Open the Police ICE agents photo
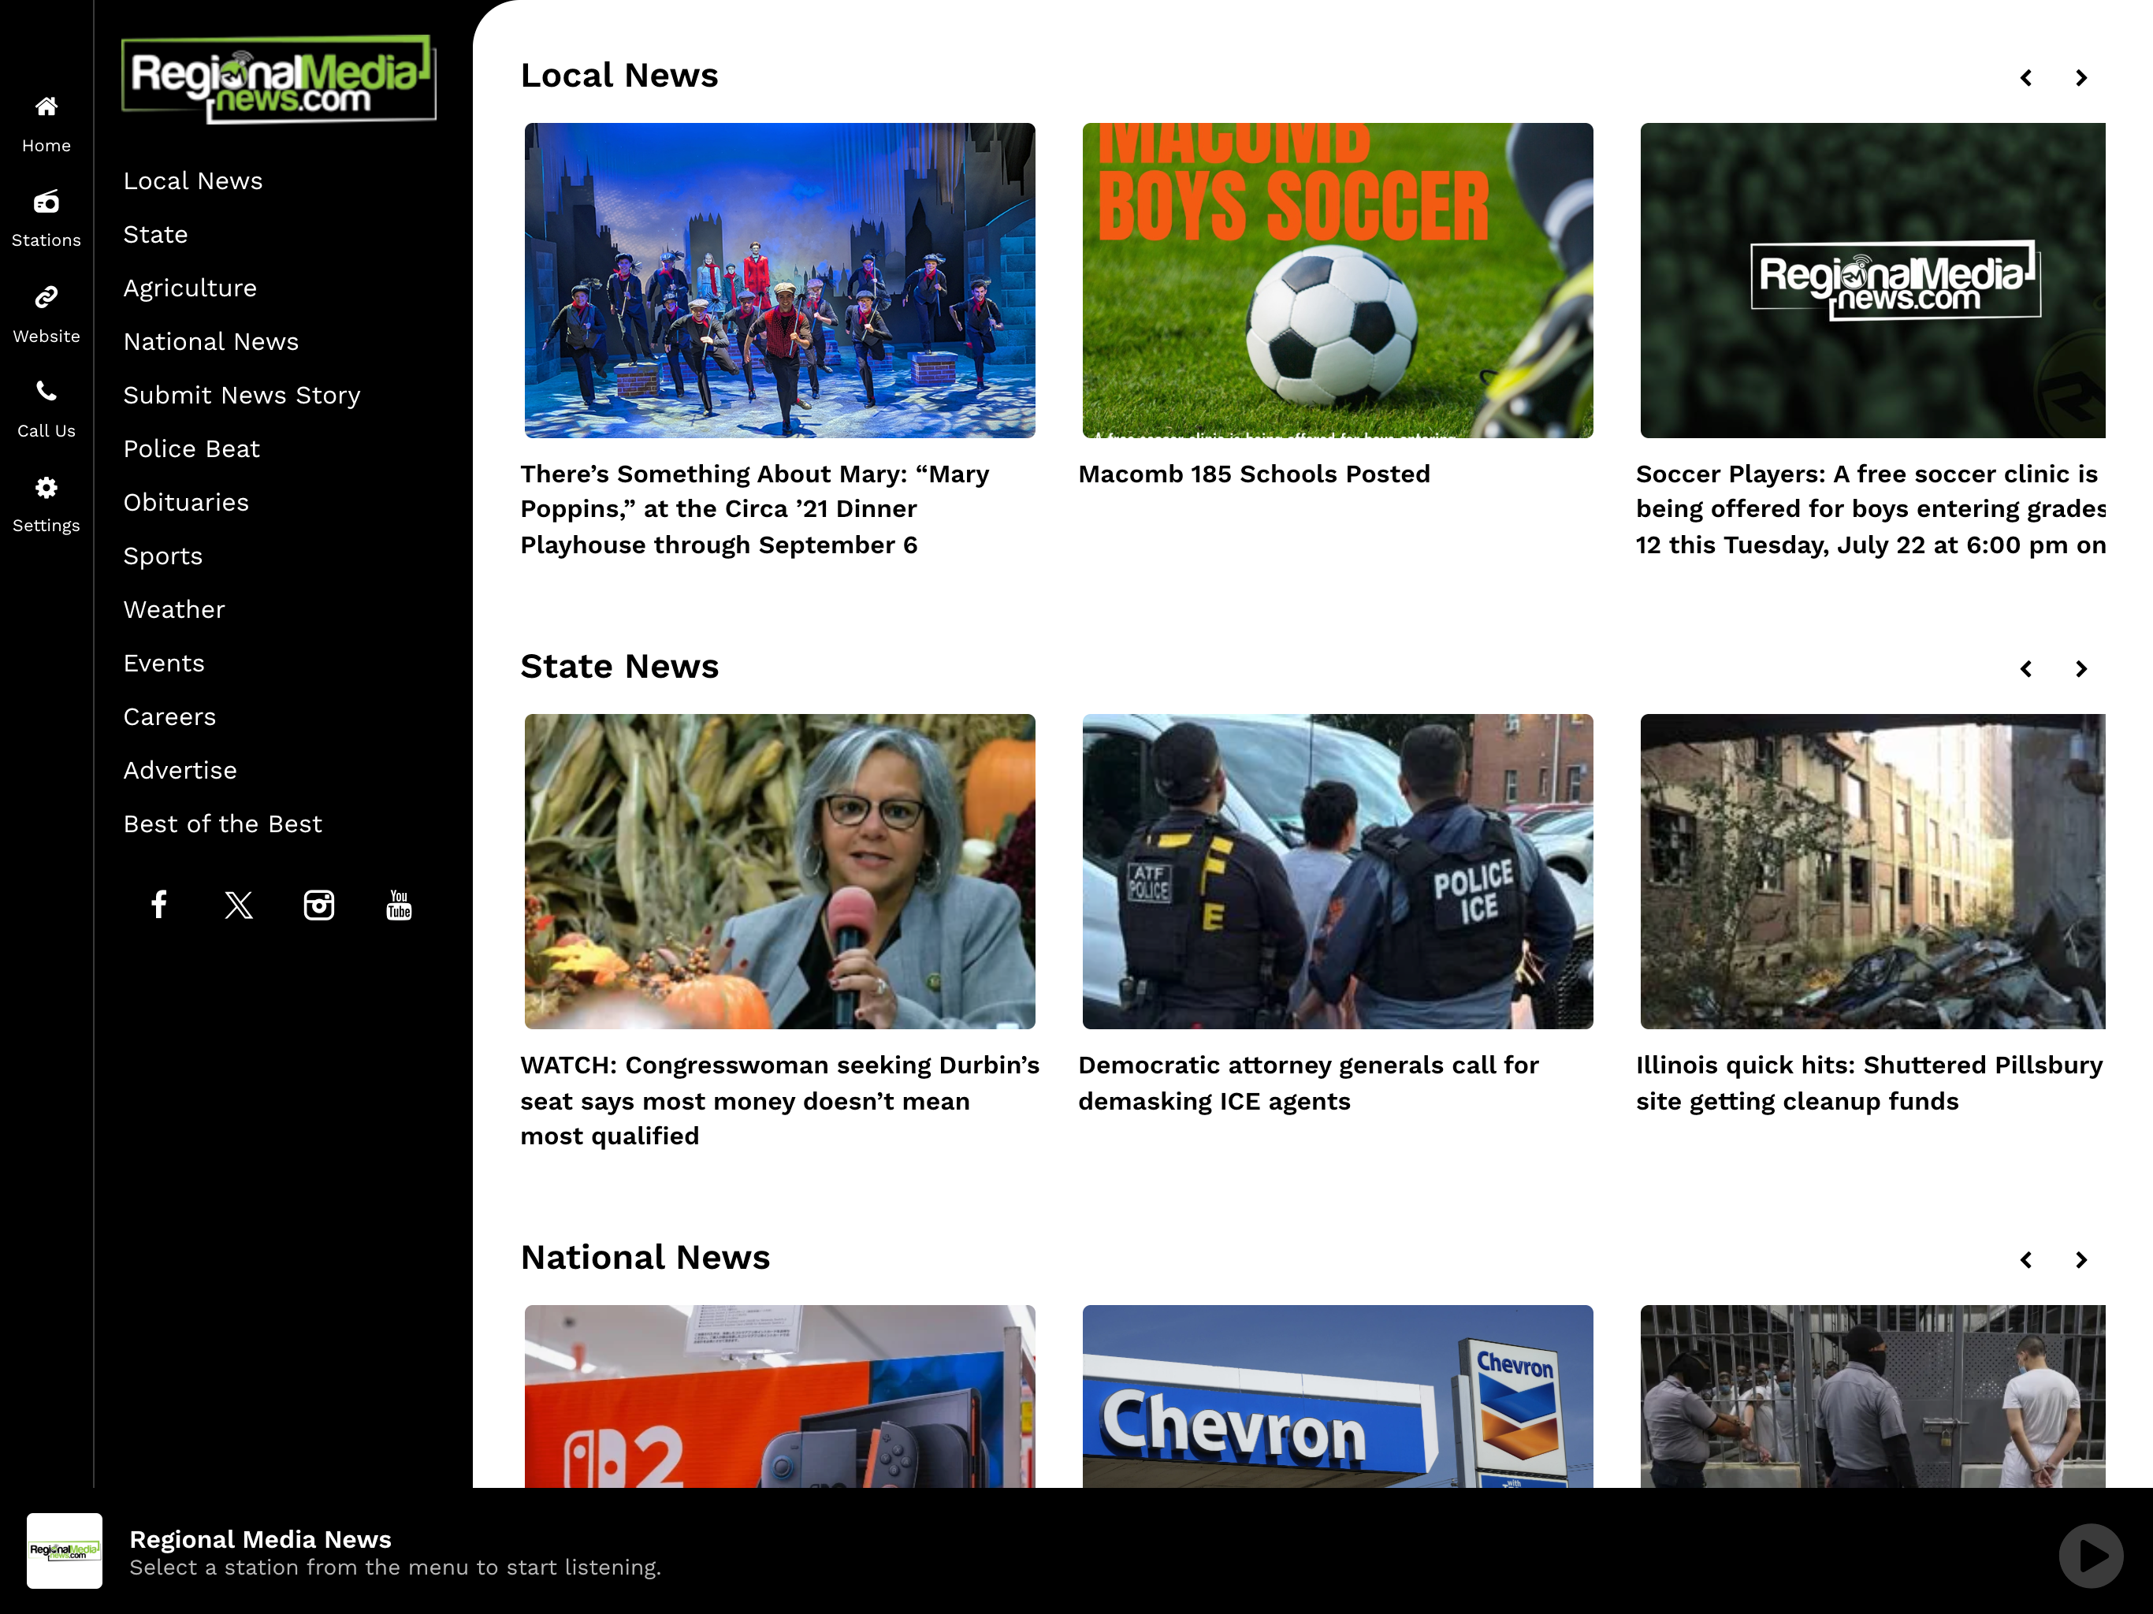Screen dimensions: 2153x1614 (1337, 872)
